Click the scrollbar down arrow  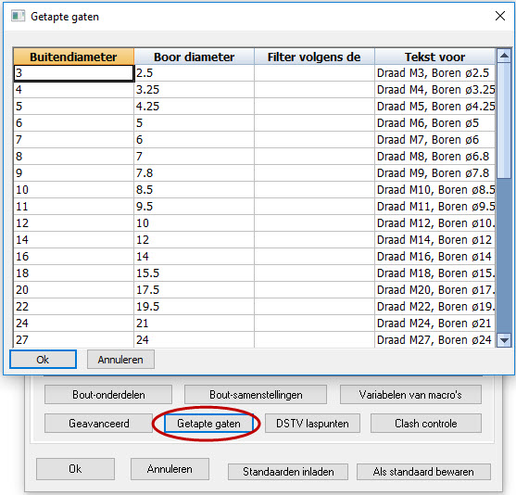coord(504,340)
